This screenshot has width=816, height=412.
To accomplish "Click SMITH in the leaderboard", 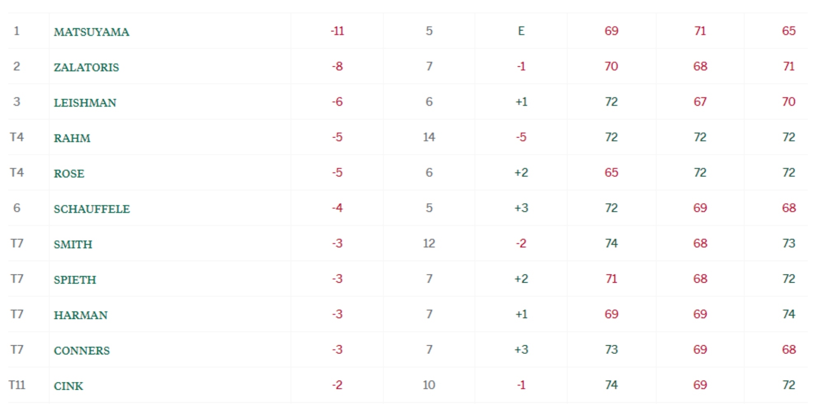I will pyautogui.click(x=73, y=244).
